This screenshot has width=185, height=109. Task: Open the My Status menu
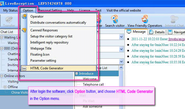10,10
